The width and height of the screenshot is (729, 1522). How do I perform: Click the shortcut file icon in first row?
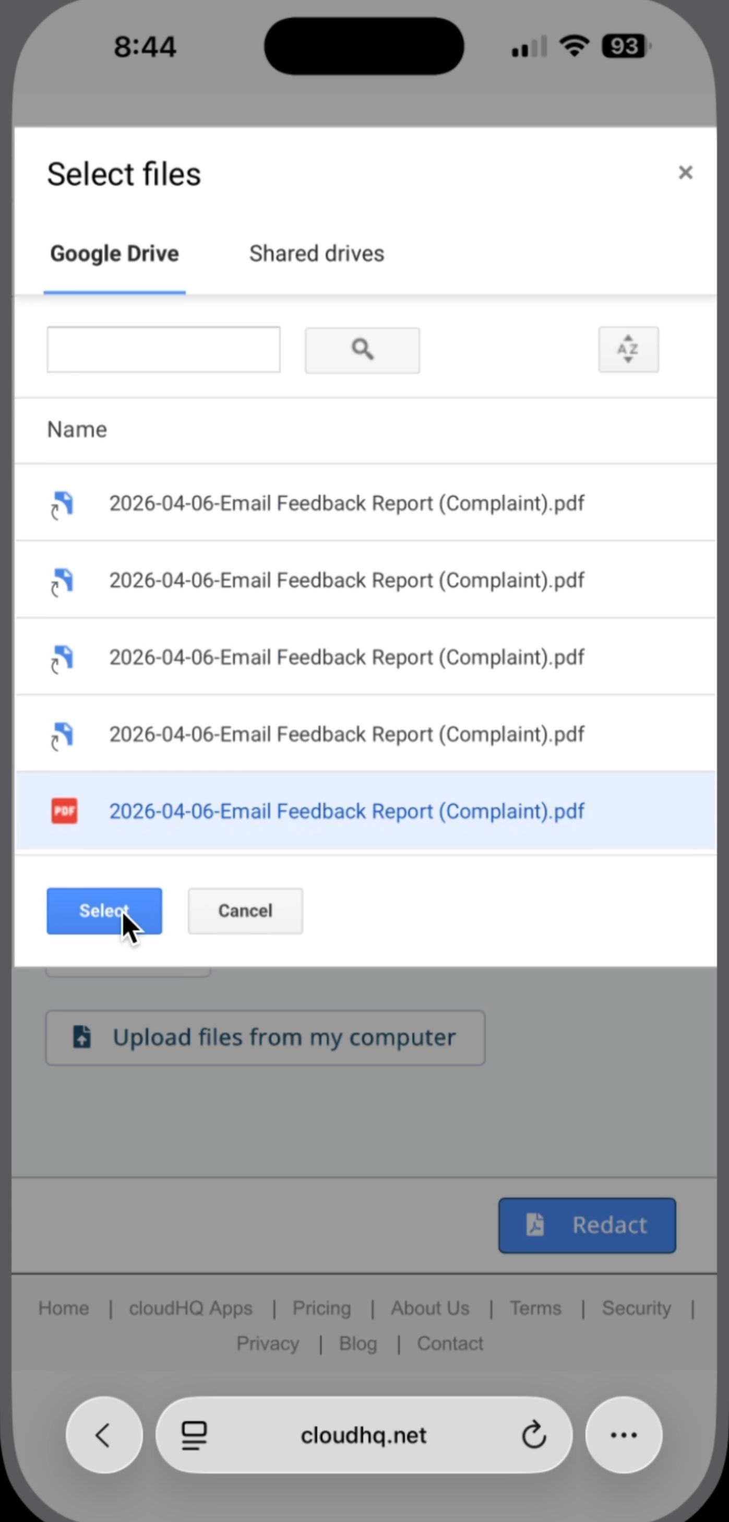click(x=62, y=504)
